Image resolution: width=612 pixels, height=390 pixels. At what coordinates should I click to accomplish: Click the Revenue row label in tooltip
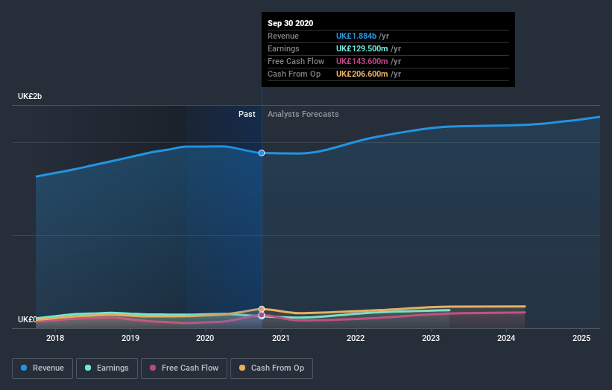pos(283,36)
